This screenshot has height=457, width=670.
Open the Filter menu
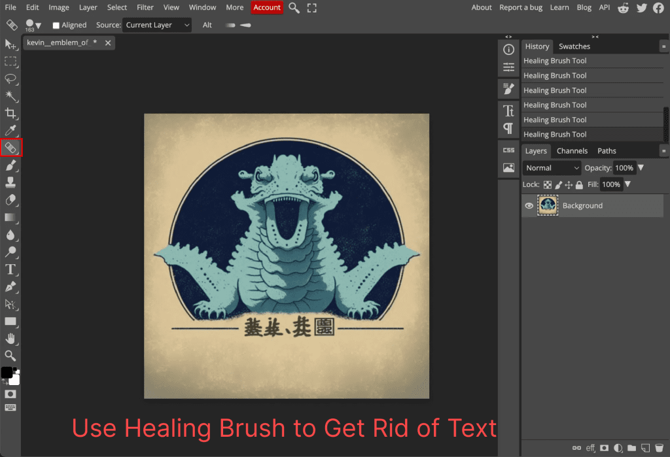(x=145, y=7)
